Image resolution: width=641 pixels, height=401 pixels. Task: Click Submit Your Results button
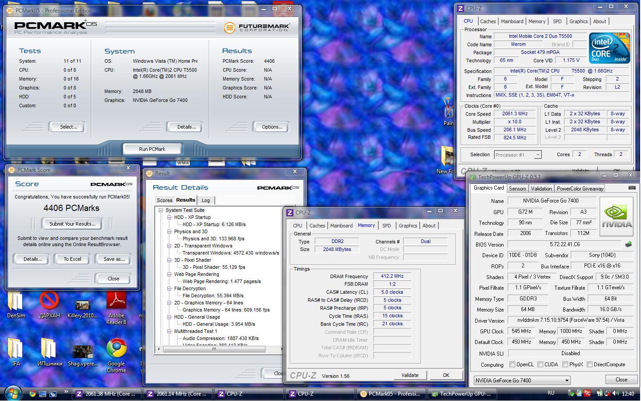[72, 224]
